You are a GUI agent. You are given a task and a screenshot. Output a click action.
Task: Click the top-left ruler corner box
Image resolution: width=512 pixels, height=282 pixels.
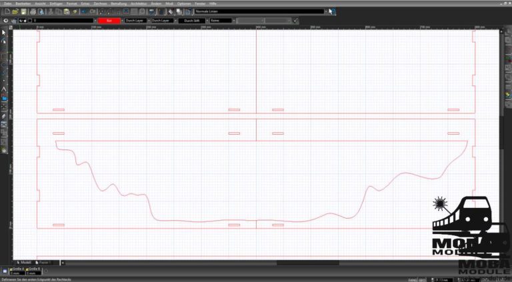tap(11, 27)
